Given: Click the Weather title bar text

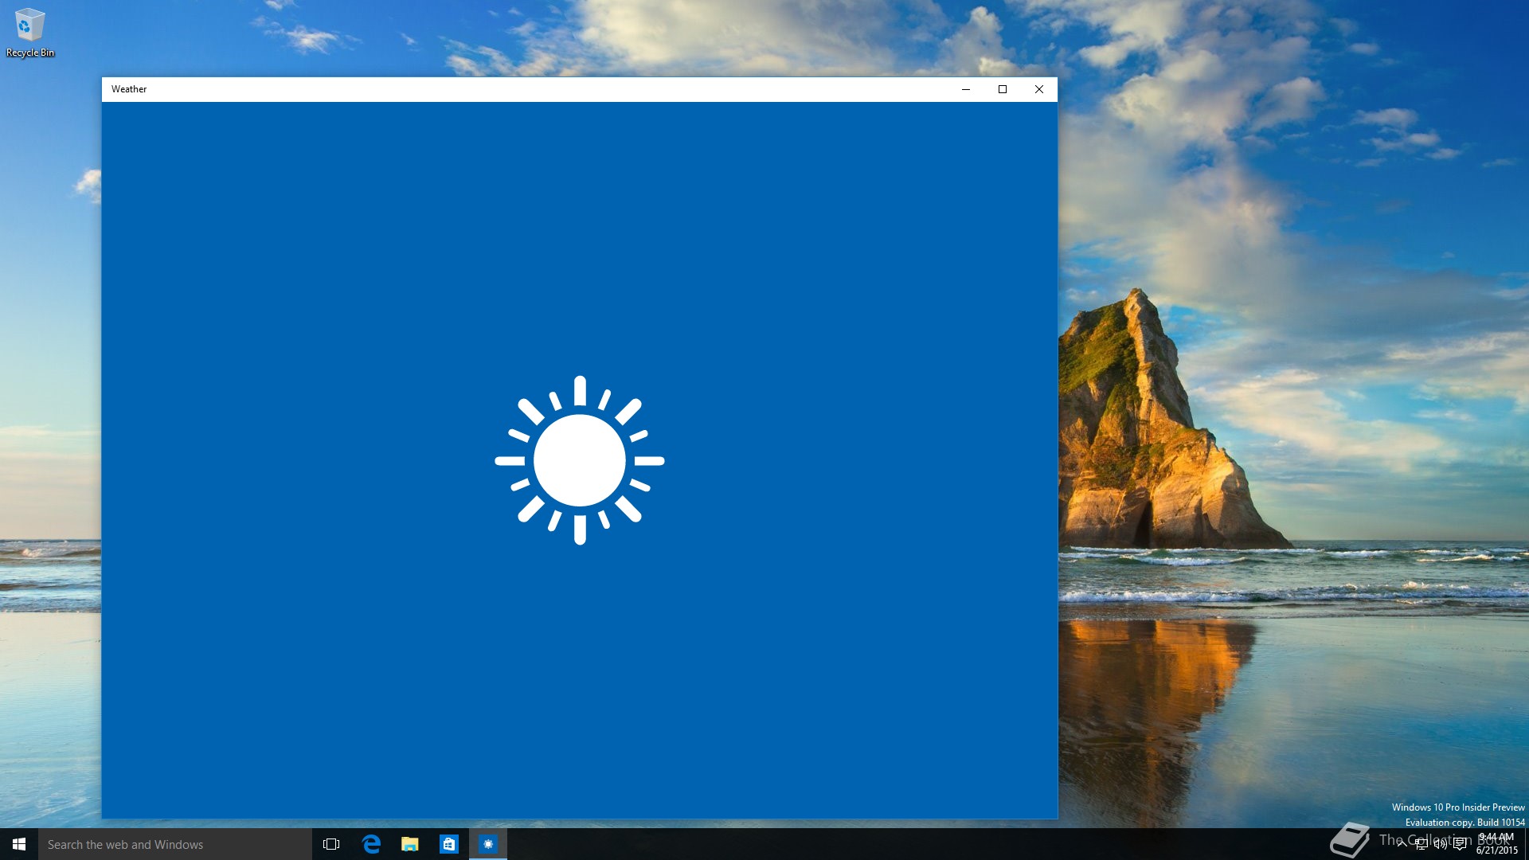Looking at the screenshot, I should [129, 89].
